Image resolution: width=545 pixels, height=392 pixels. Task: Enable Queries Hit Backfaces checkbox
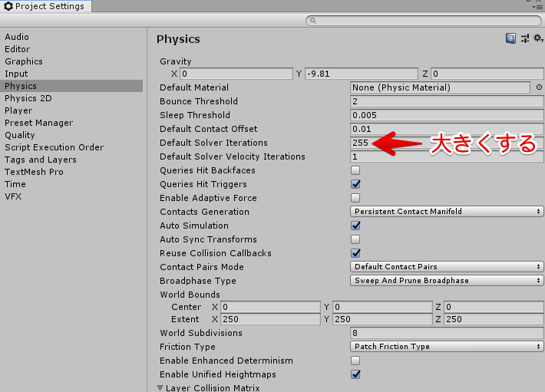pyautogui.click(x=355, y=170)
